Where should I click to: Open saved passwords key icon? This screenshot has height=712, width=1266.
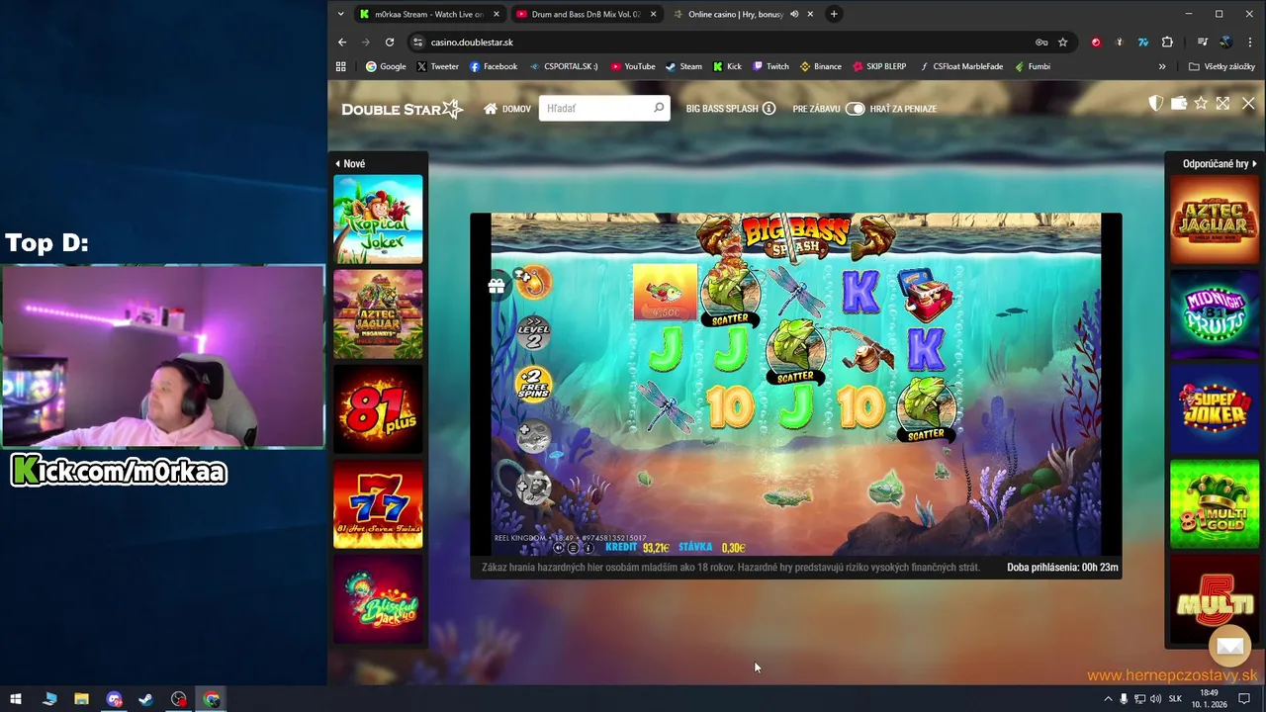[1041, 43]
